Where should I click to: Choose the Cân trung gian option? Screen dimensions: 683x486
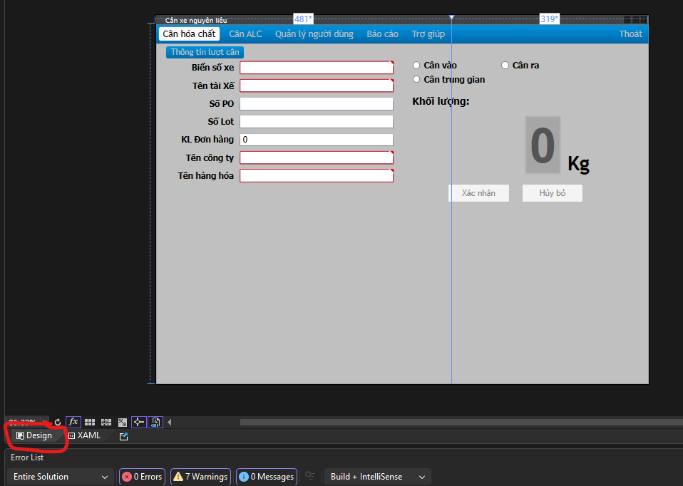coord(417,79)
